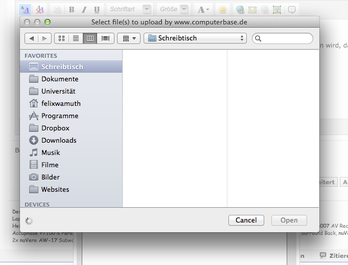Click the insert link globe icon
348x265 pixels.
click(240, 10)
